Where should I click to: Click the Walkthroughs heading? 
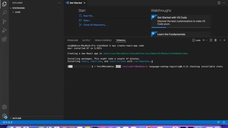pyautogui.click(x=161, y=11)
